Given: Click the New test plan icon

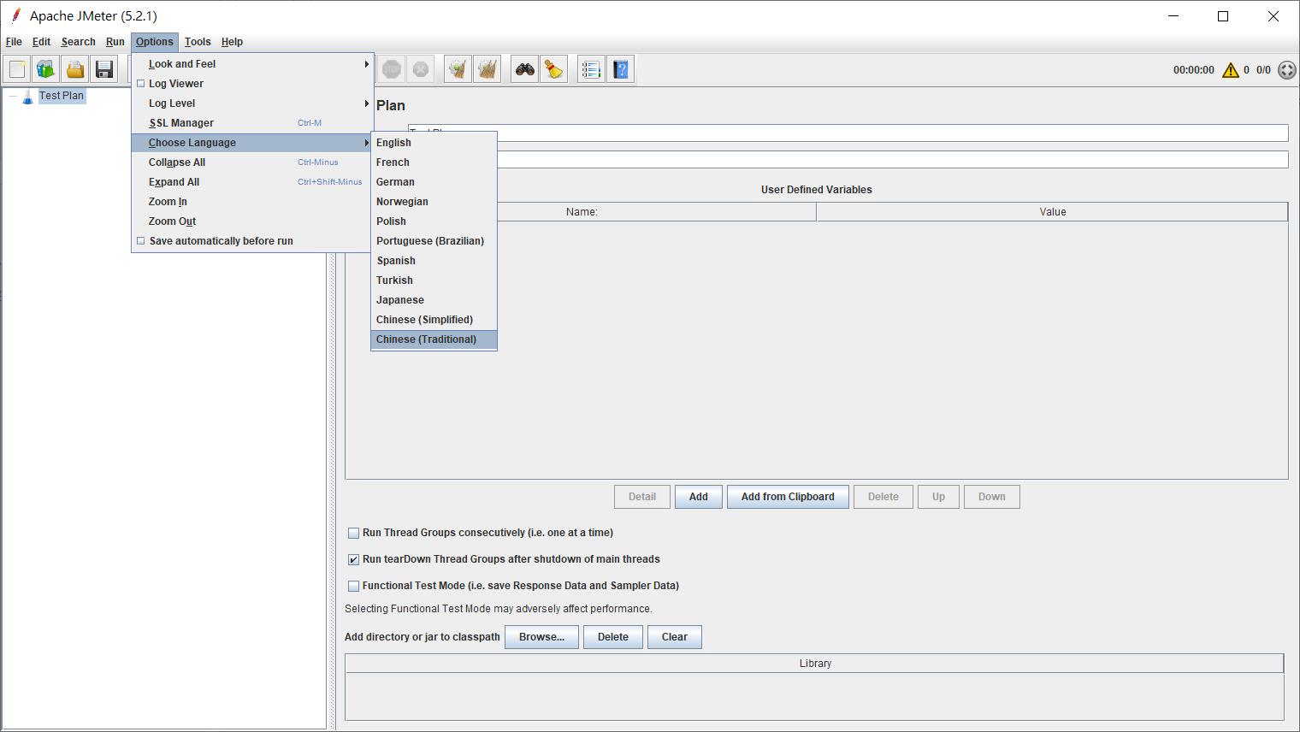Looking at the screenshot, I should 17,69.
